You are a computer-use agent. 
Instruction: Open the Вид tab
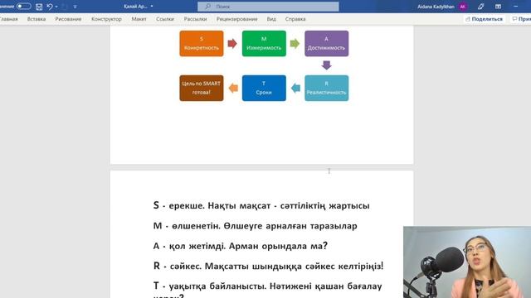[x=271, y=19]
